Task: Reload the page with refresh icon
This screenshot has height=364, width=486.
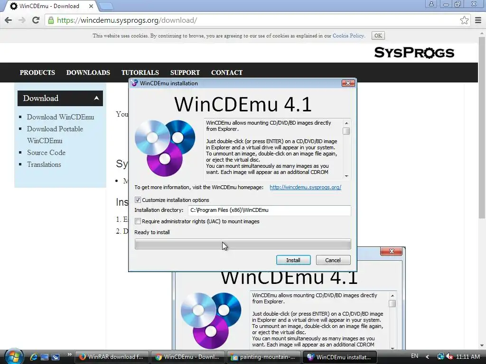Action: pos(36,20)
